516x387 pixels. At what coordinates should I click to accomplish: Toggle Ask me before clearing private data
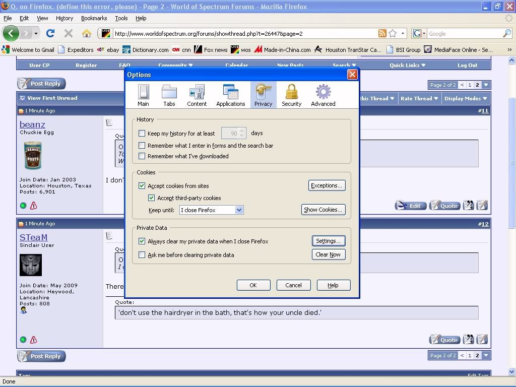[142, 255]
